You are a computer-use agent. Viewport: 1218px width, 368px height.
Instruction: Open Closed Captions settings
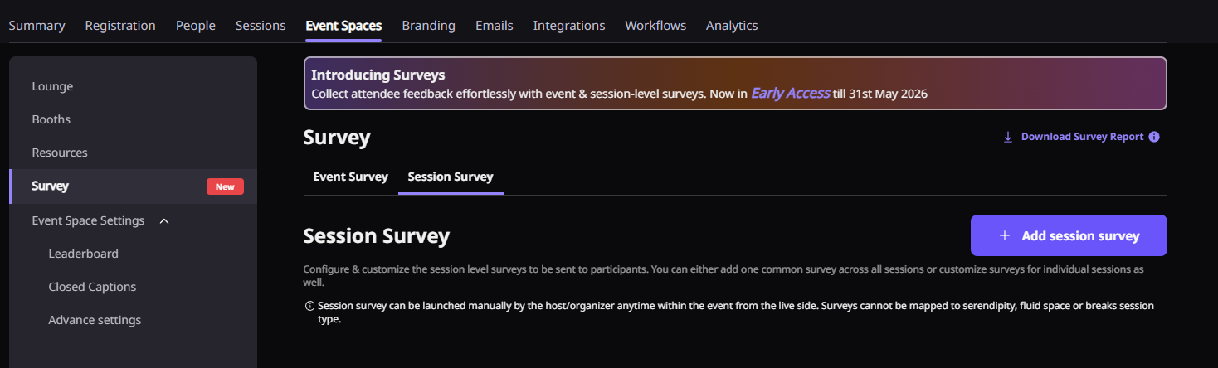pyautogui.click(x=92, y=287)
